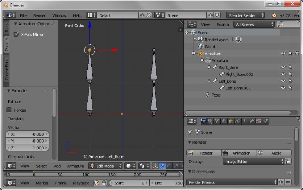Screen dimensions: 303x190
Task: Enable the Forked extrude checkbox
Action: (x=9, y=110)
